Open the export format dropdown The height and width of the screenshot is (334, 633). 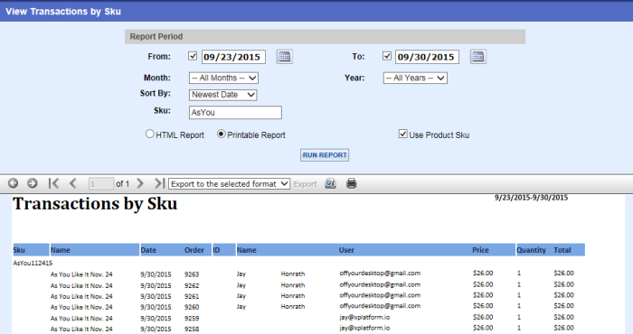tap(229, 184)
